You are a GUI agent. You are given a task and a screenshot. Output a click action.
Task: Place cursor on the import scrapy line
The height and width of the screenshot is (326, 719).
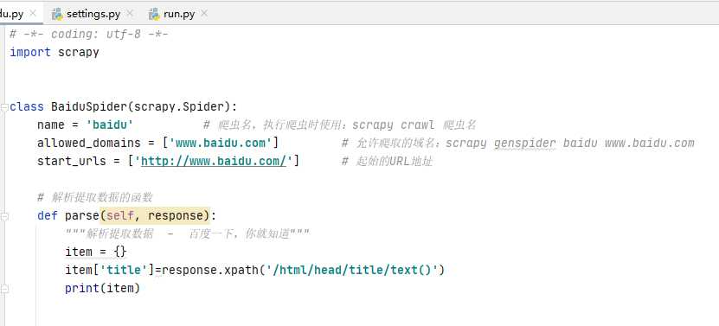(55, 52)
